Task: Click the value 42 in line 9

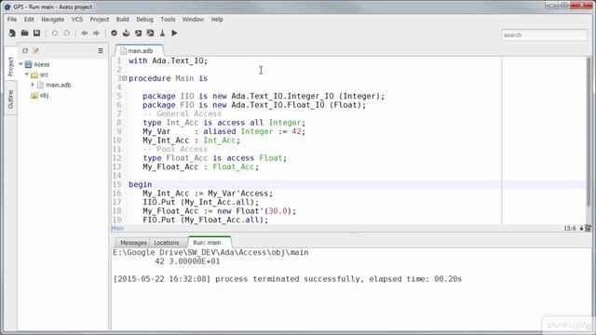Action: 296,131
